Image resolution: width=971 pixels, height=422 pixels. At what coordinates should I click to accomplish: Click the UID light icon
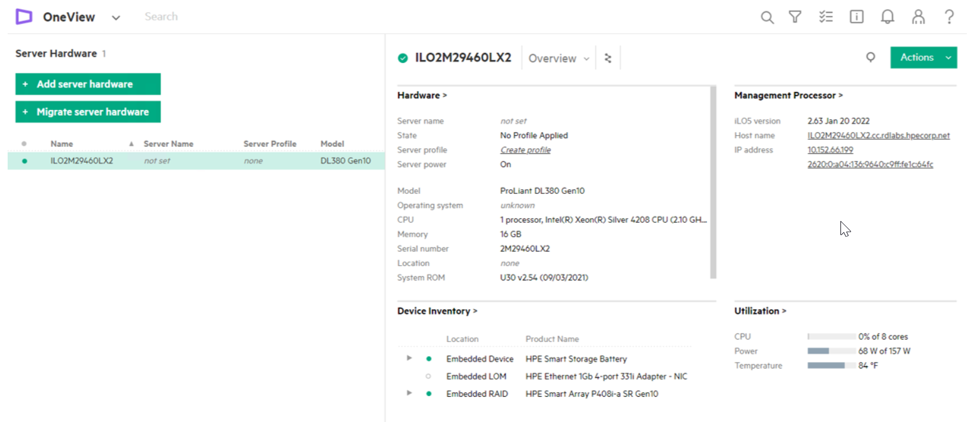(870, 57)
